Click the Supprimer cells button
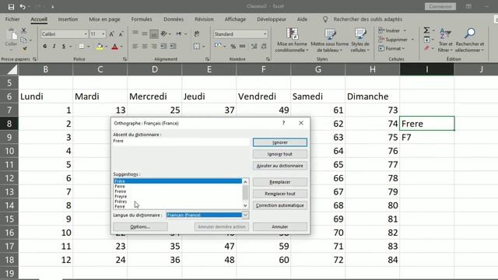498x280 pixels. [x=396, y=40]
